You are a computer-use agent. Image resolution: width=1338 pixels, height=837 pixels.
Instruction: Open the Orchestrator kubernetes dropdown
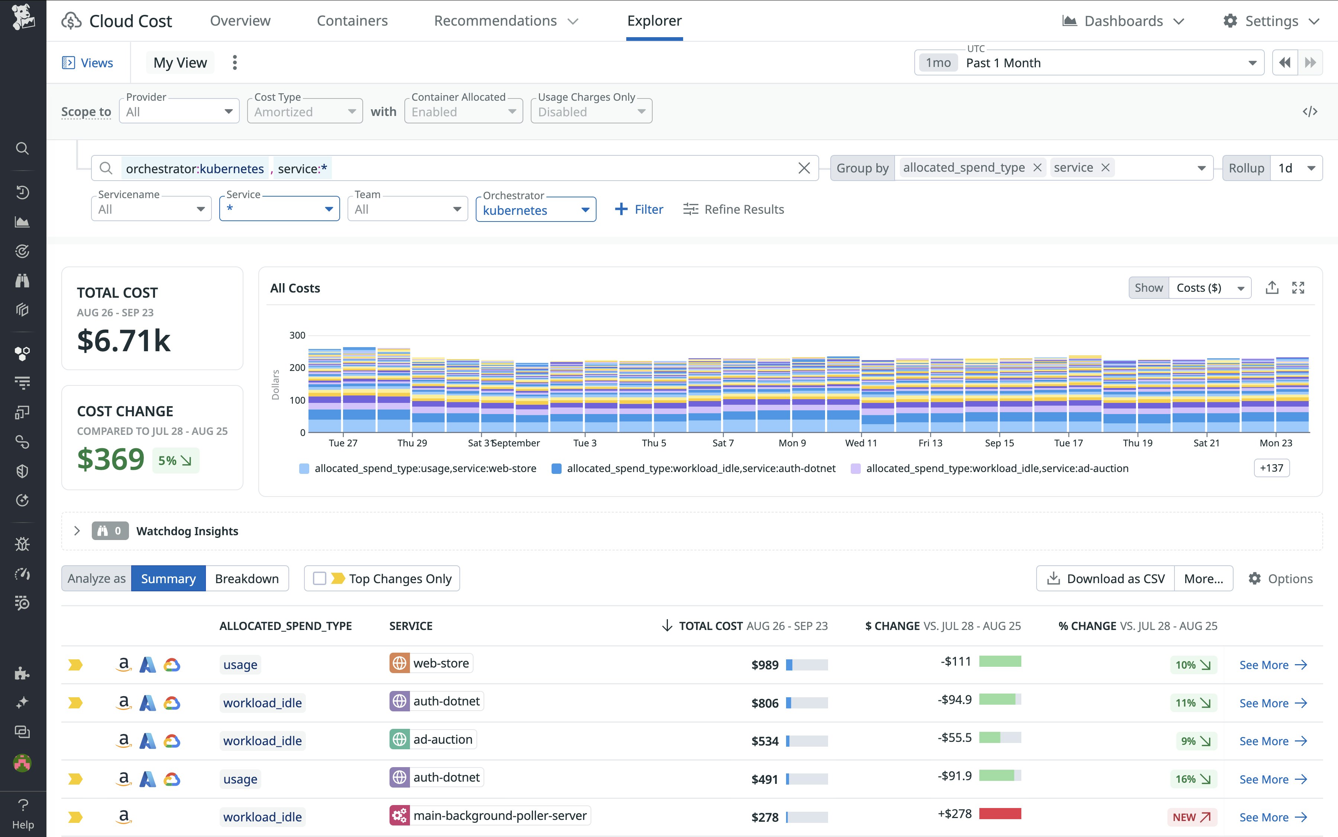click(535, 210)
